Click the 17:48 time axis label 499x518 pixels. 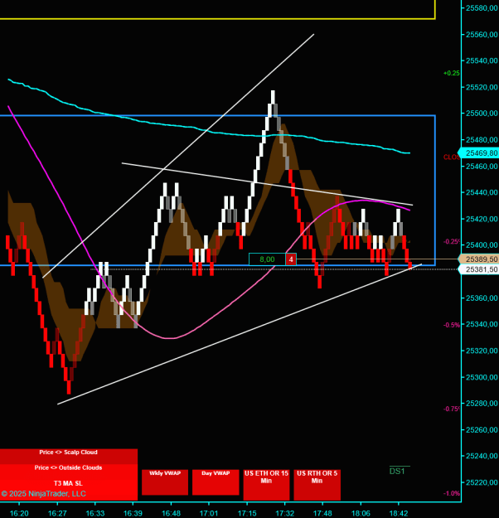[x=322, y=513]
